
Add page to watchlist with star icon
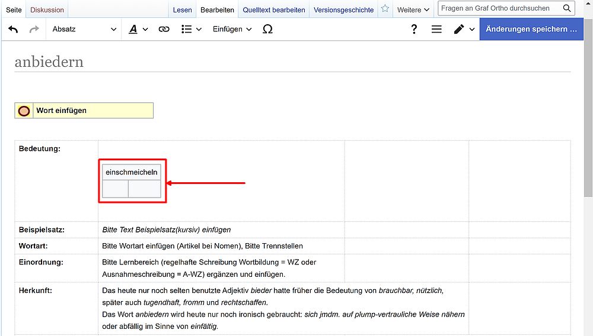click(385, 9)
